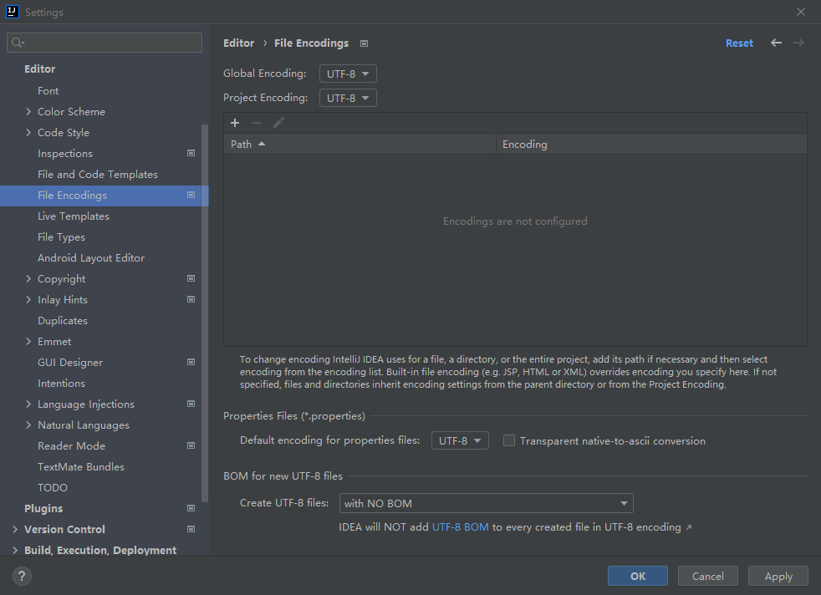
Task: Click the edit pencil icon in the table toolbar
Action: (x=278, y=123)
